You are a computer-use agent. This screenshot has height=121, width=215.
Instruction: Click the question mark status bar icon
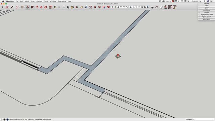(2, 120)
